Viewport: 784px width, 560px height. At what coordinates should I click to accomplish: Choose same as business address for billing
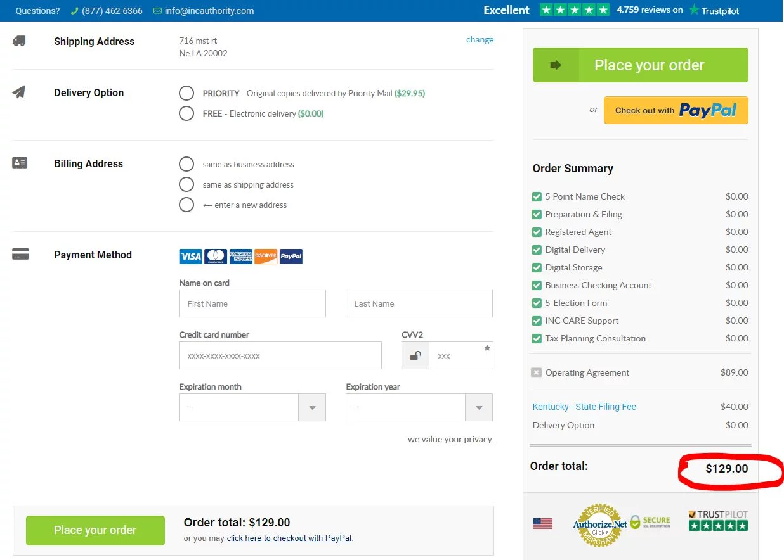[186, 165]
